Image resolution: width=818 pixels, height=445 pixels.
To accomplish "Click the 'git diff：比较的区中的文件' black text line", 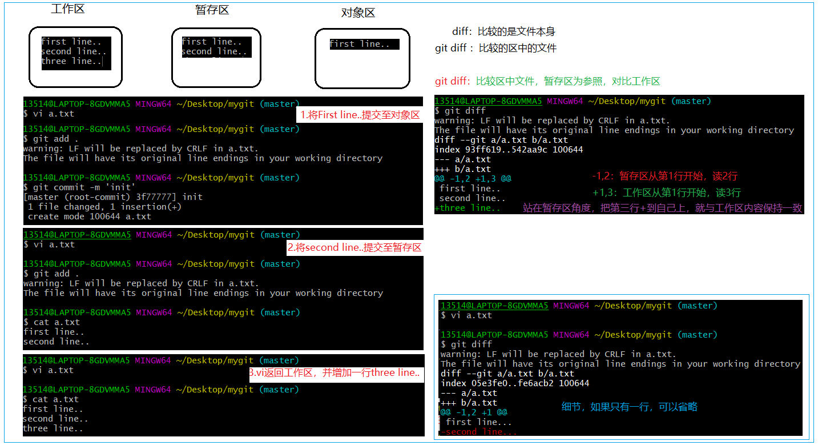I will coord(495,49).
